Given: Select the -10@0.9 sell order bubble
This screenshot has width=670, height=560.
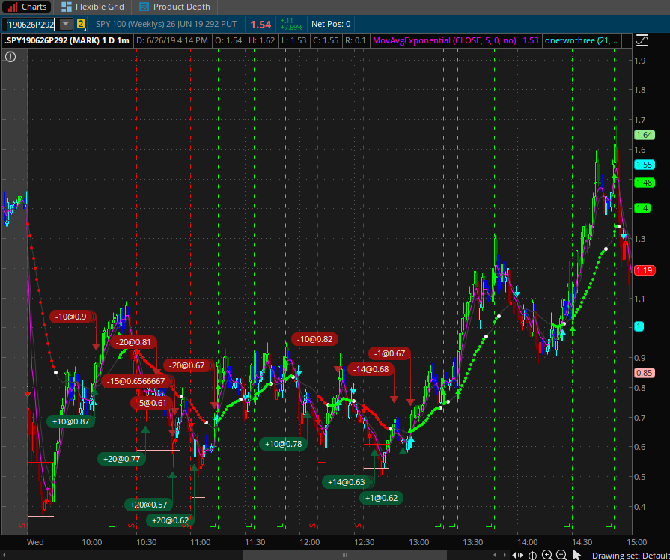Looking at the screenshot, I should [x=73, y=317].
